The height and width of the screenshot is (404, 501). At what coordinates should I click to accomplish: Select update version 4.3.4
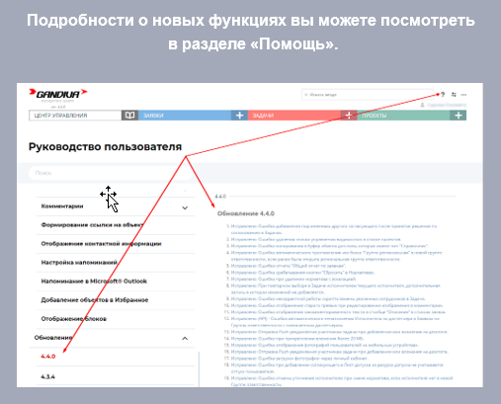(47, 376)
